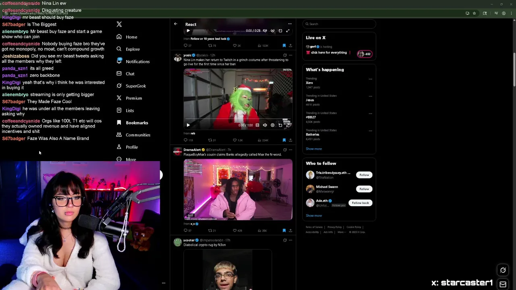Mute the yoxic video with its volume icon
This screenshot has height=290, width=516.
(265, 125)
